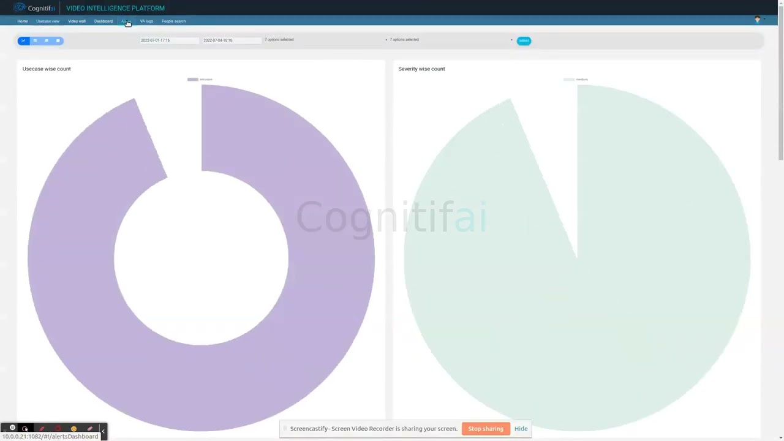Open VA logs page
This screenshot has width=784, height=441.
tap(146, 21)
